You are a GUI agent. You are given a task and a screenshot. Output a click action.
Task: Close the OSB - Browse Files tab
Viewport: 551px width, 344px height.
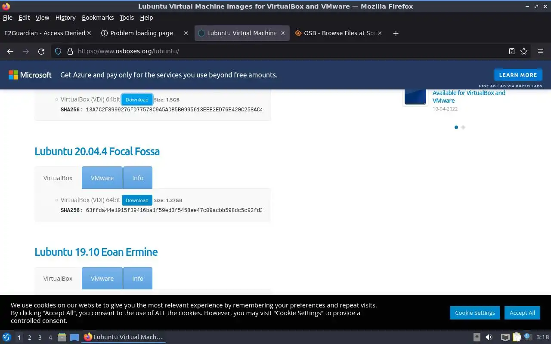click(380, 33)
